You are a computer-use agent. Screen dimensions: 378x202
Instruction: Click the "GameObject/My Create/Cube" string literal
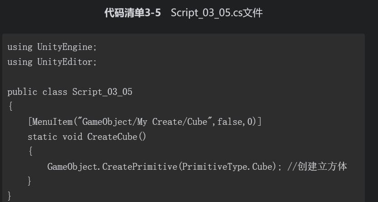click(145, 122)
